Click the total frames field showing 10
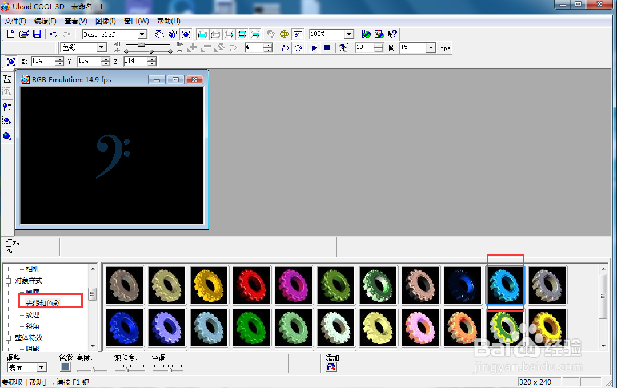617x388 pixels. click(x=364, y=48)
